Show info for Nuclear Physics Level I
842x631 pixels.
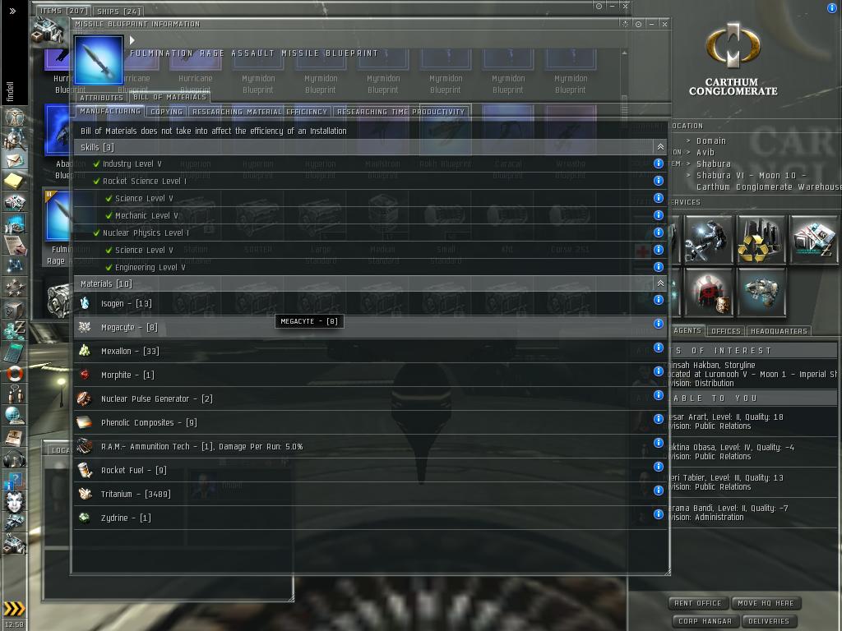point(659,233)
